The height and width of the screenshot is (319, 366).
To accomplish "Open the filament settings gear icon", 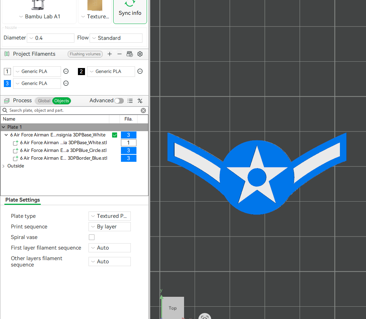I will click(140, 54).
